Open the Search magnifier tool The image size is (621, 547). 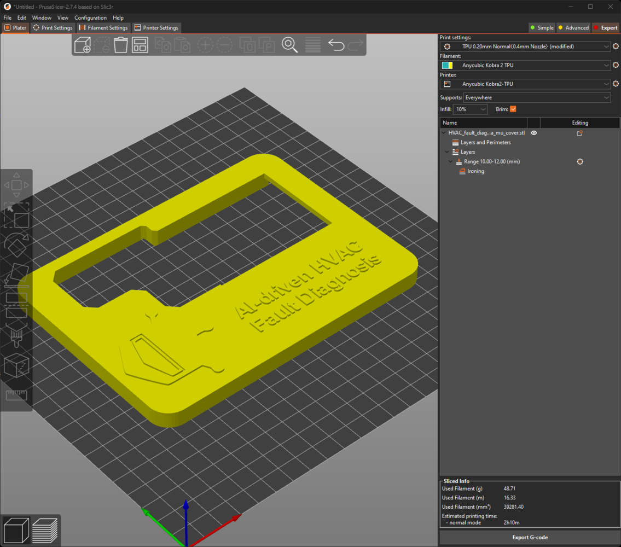(289, 45)
